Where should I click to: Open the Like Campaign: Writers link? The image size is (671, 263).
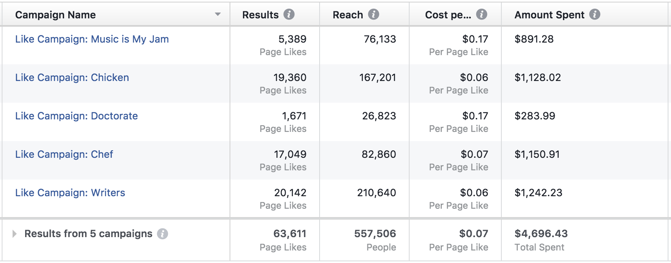tap(70, 193)
